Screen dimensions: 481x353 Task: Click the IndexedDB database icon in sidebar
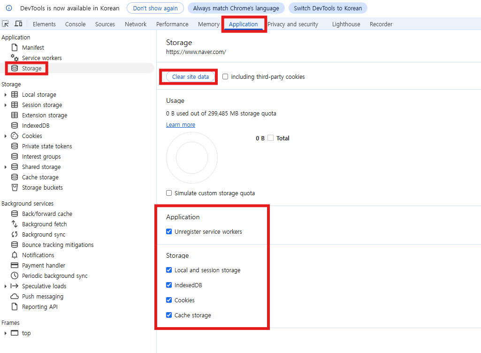point(15,125)
